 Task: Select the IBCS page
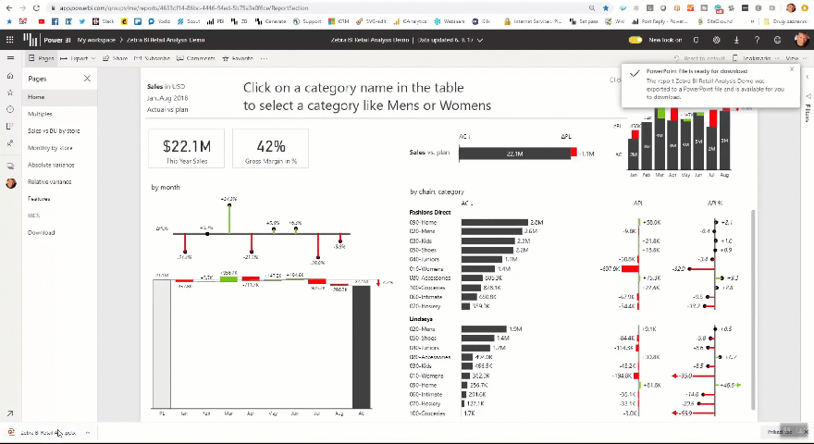tap(59, 215)
